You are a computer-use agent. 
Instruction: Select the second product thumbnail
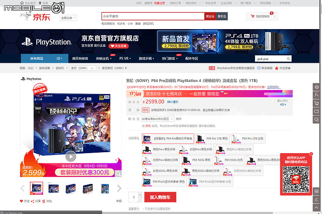pos(54,188)
